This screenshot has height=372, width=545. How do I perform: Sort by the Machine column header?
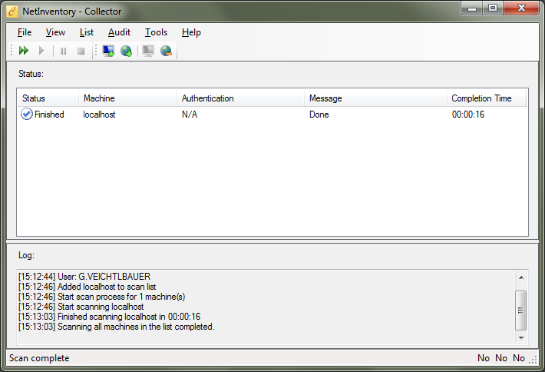click(x=128, y=98)
